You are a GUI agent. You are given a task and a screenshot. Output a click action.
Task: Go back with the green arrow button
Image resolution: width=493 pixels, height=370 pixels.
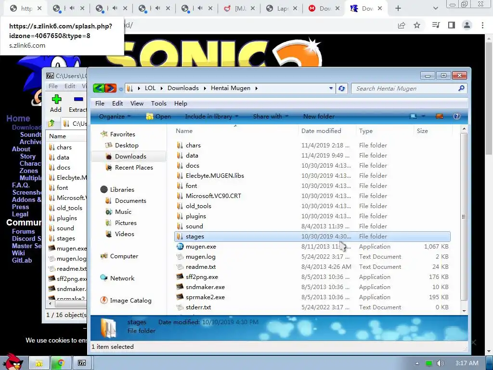[99, 88]
